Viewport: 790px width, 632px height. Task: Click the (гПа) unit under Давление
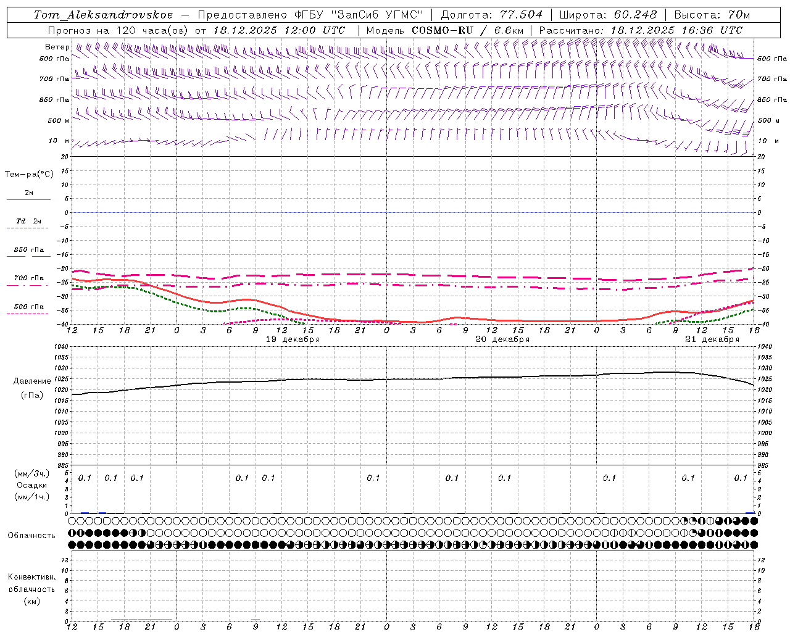(x=32, y=396)
